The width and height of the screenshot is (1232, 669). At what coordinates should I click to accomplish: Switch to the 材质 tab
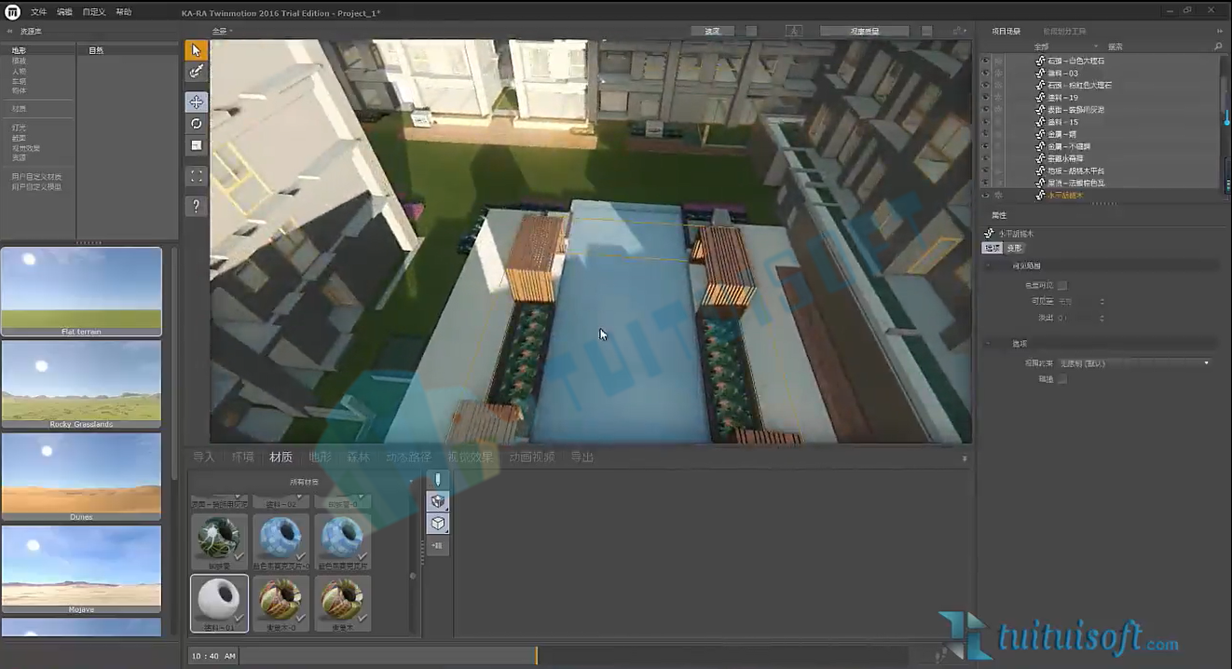281,457
